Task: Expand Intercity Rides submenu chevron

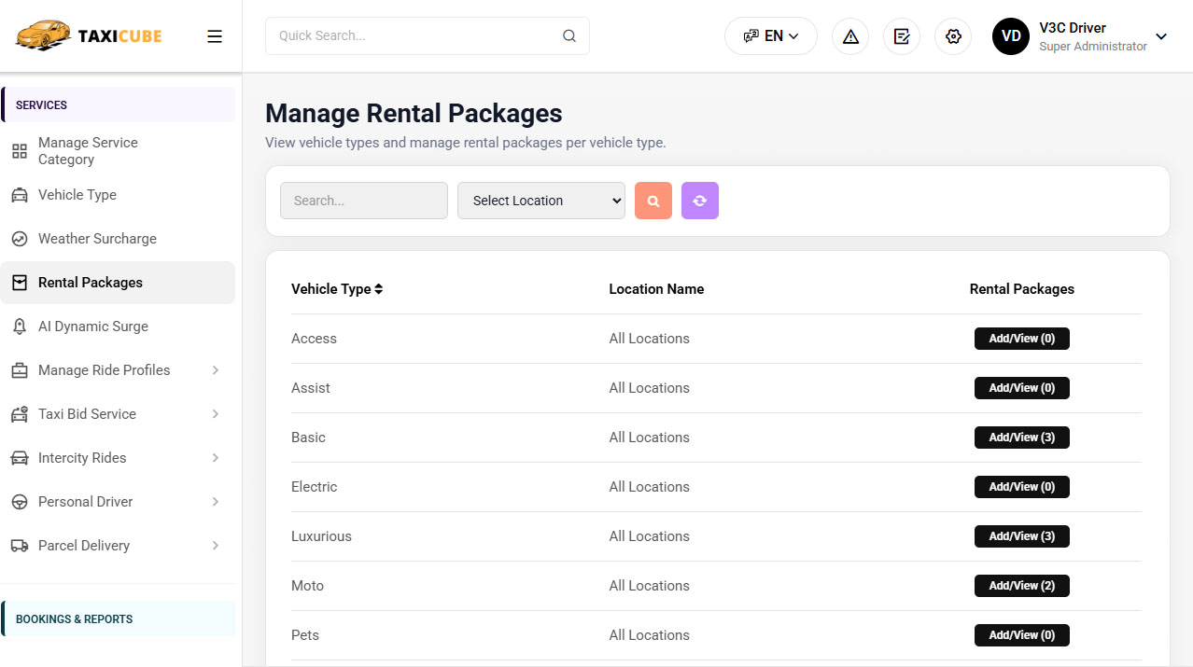Action: [216, 458]
